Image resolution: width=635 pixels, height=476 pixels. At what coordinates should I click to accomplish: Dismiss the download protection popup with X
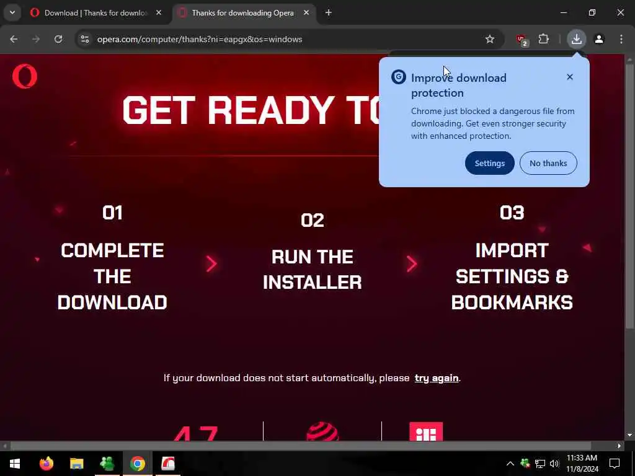tap(569, 77)
